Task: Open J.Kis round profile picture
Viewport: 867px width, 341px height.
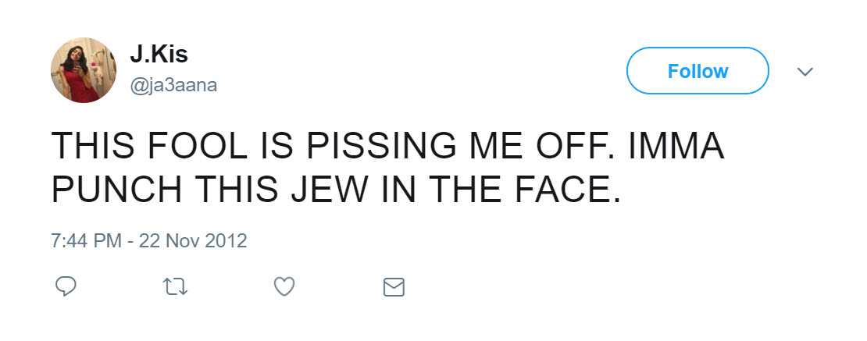Action: tap(85, 70)
